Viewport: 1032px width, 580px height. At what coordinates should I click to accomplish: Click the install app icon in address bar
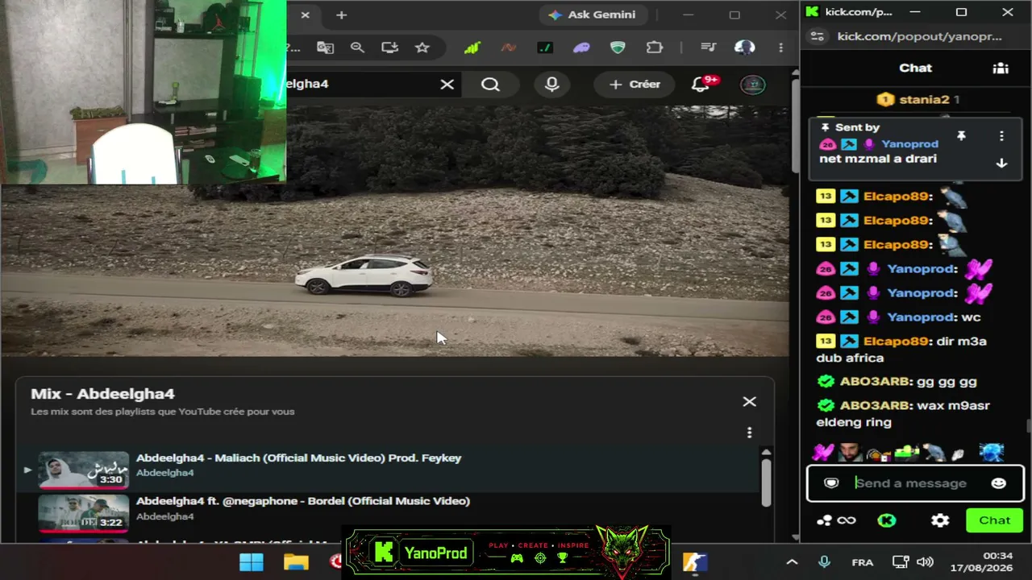[x=389, y=48]
